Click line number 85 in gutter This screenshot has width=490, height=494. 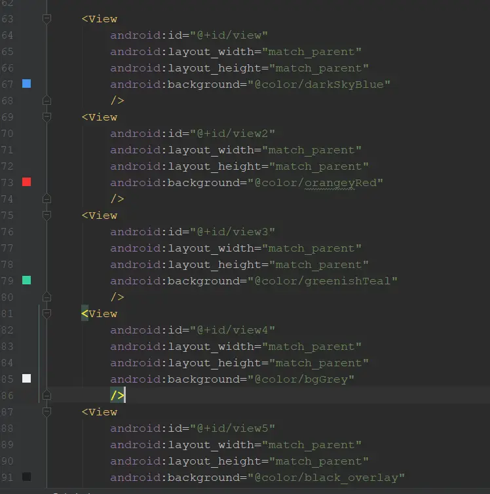point(7,379)
